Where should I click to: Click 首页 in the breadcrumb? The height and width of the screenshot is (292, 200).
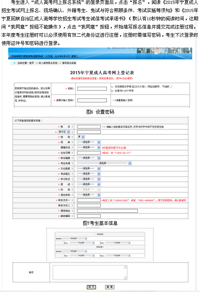[32, 63]
